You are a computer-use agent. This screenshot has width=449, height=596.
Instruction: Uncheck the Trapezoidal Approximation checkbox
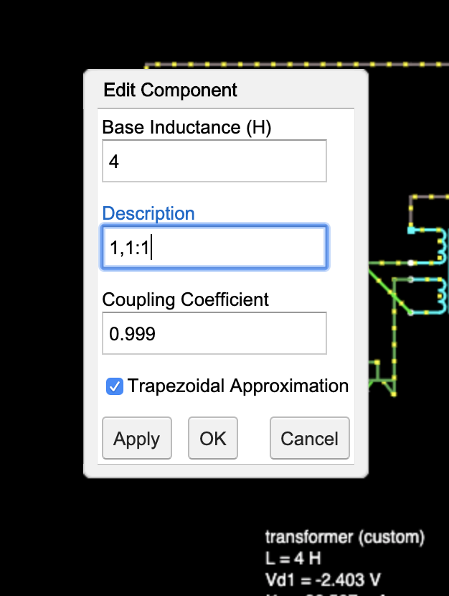113,386
